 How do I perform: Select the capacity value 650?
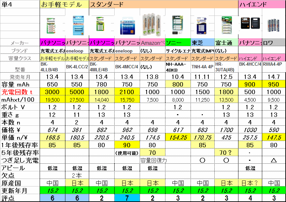[53, 84]
